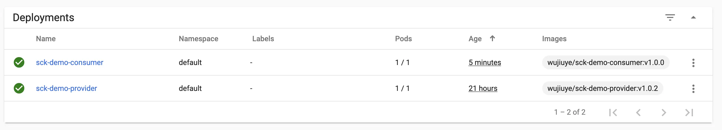
Task: Click the 21 hours age value
Action: [483, 88]
